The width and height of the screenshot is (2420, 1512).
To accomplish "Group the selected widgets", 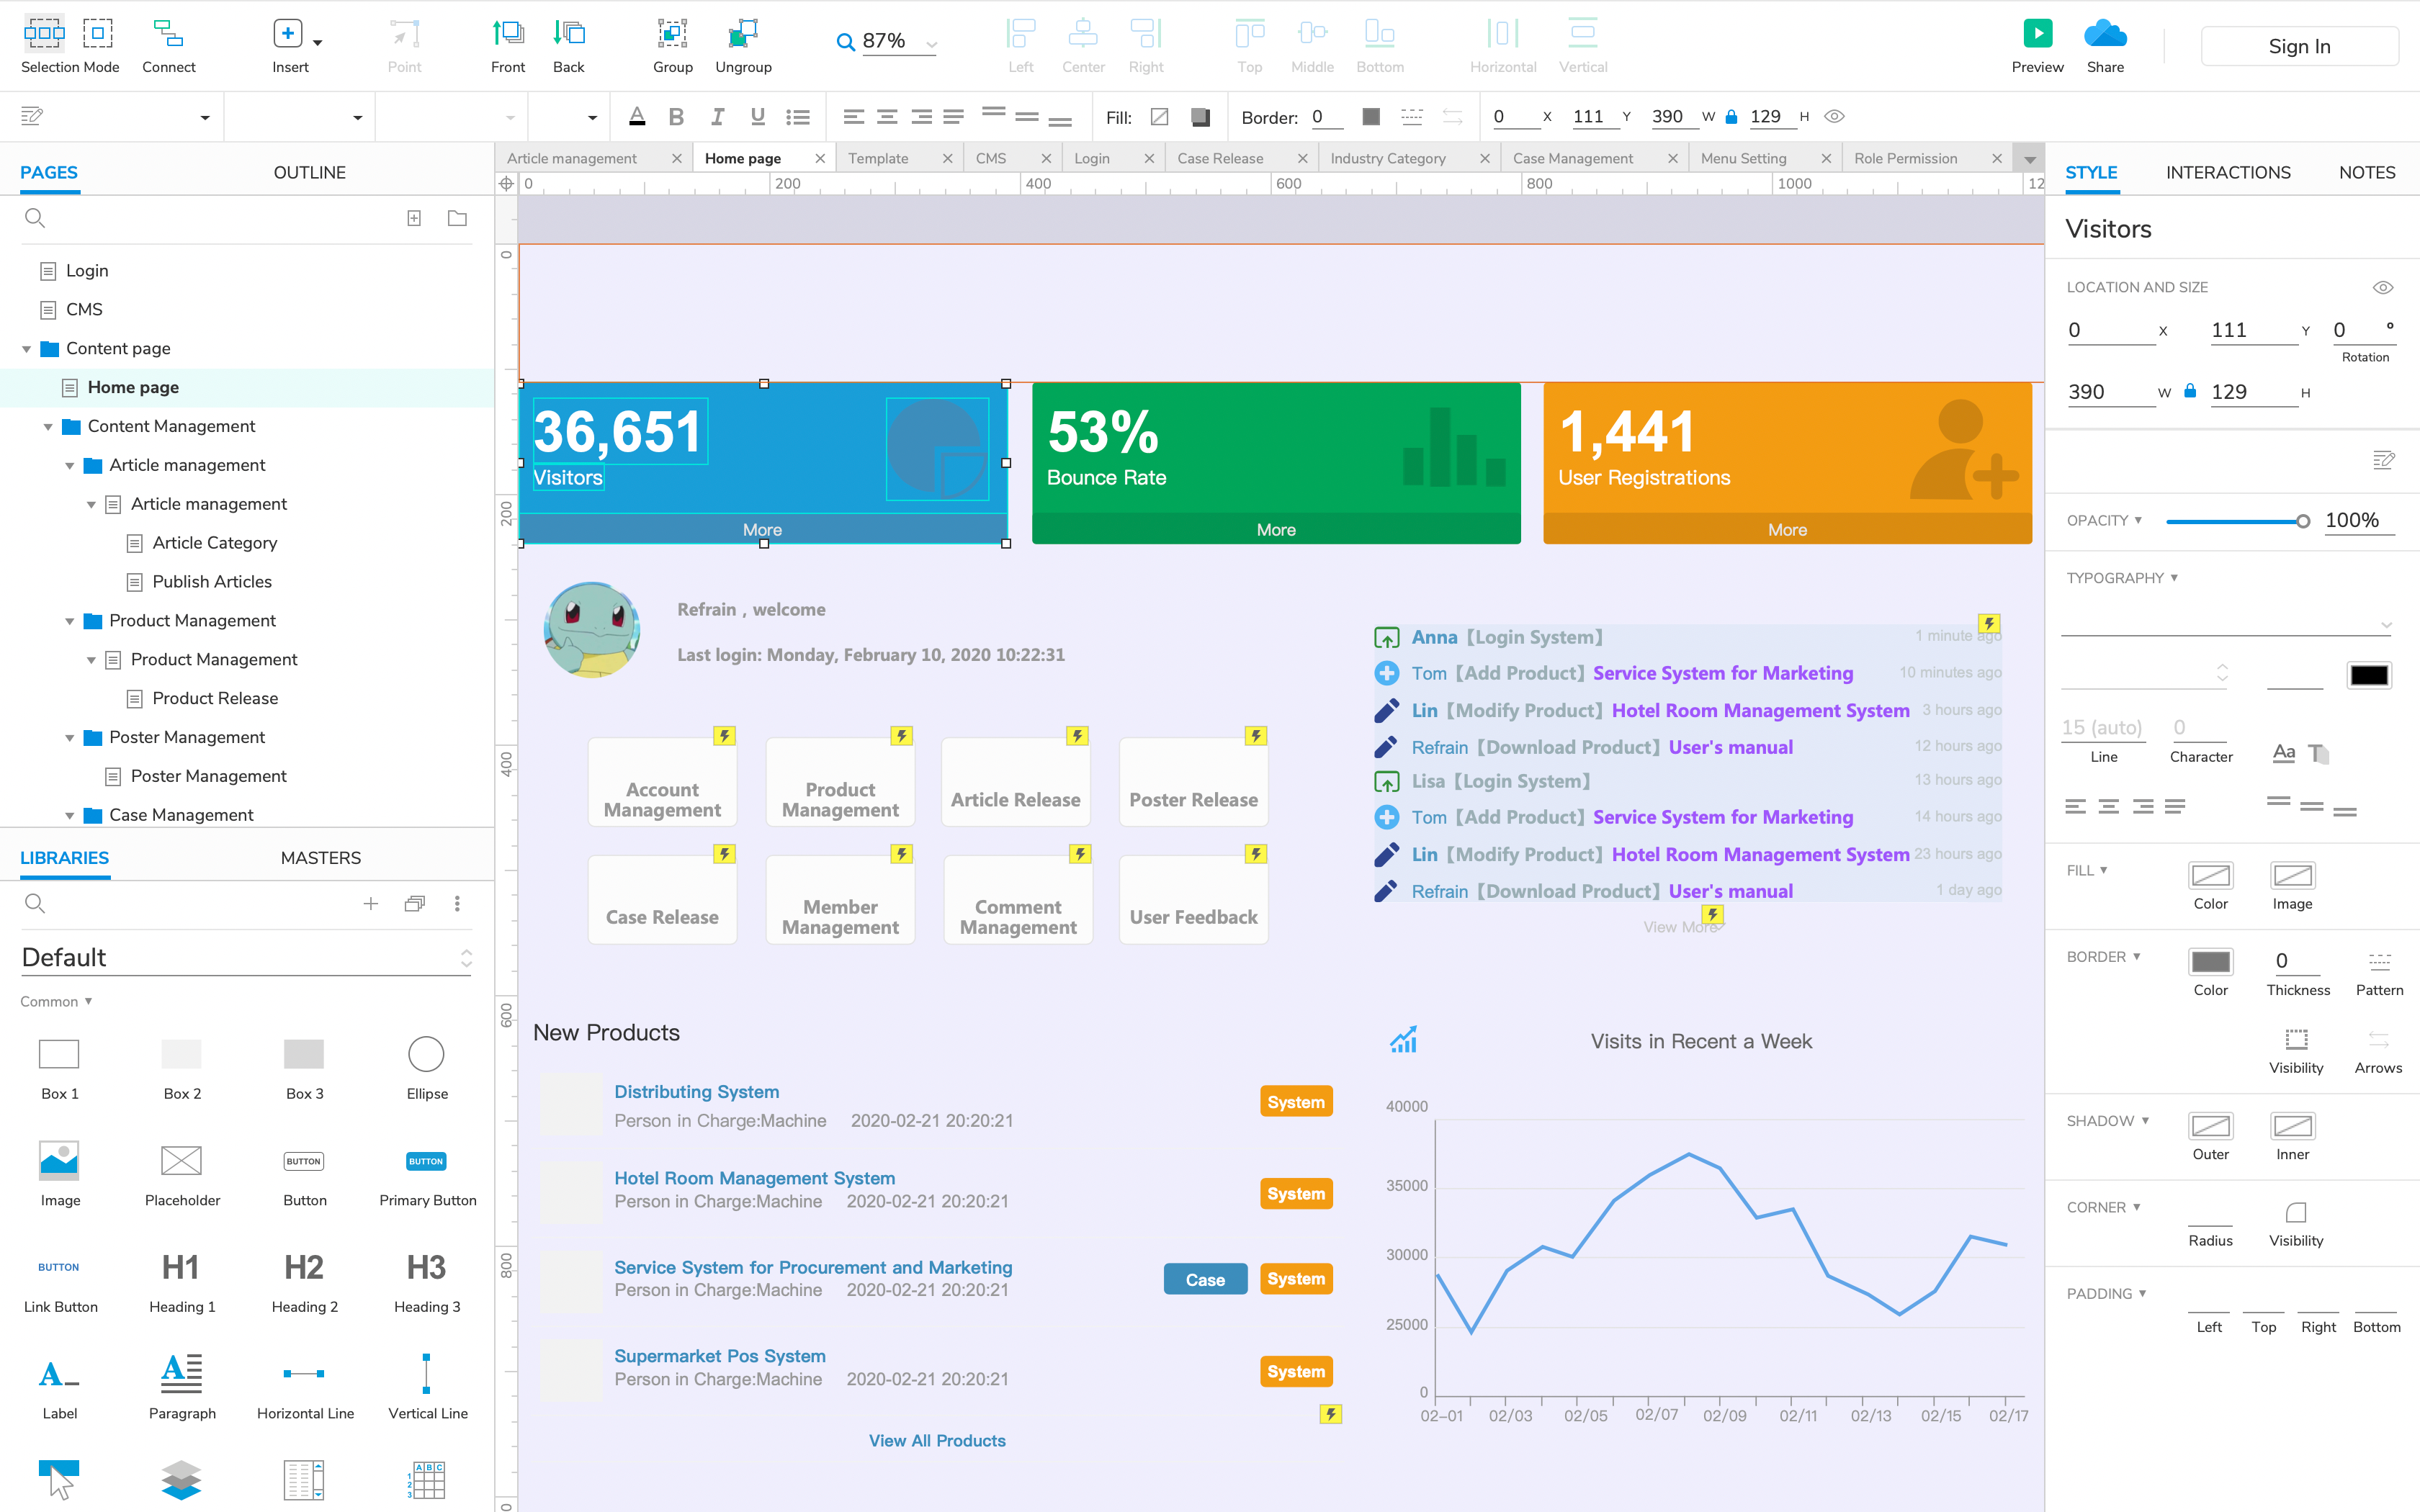I will 673,46.
